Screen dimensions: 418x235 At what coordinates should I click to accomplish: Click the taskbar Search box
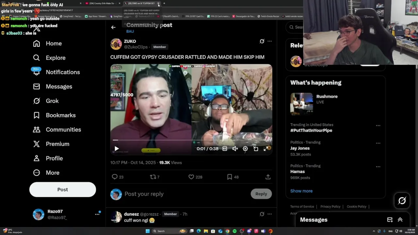170,231
